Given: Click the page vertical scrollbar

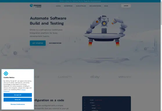Looking at the screenshot, I should pos(161,55).
